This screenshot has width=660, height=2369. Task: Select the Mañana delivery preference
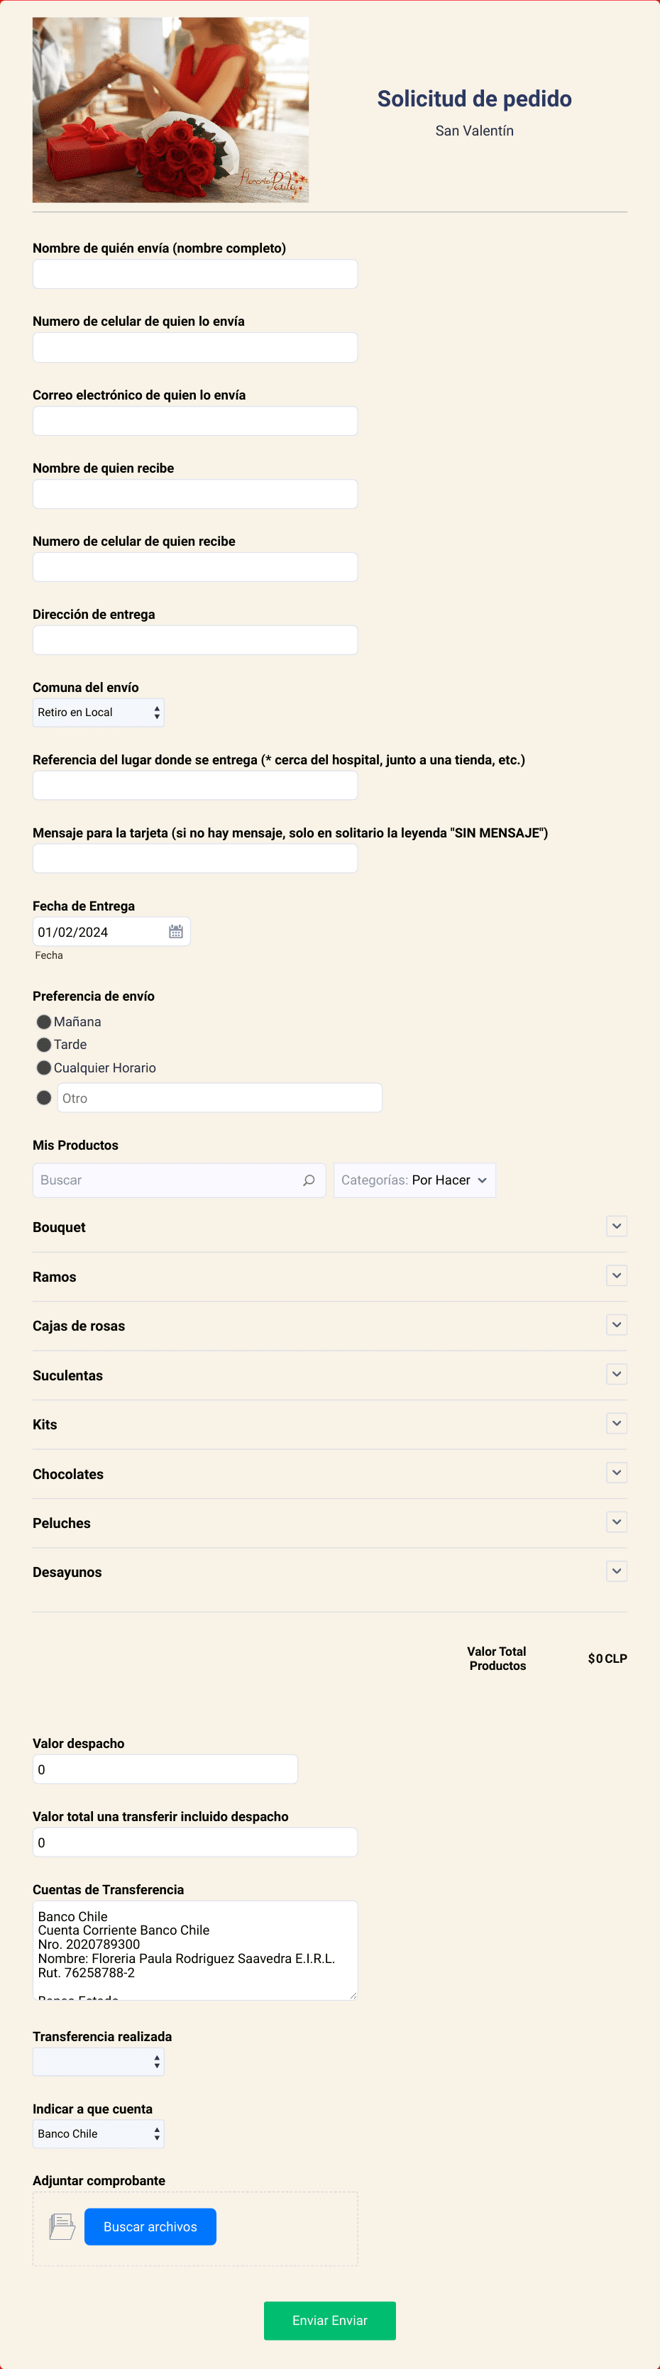click(43, 1022)
